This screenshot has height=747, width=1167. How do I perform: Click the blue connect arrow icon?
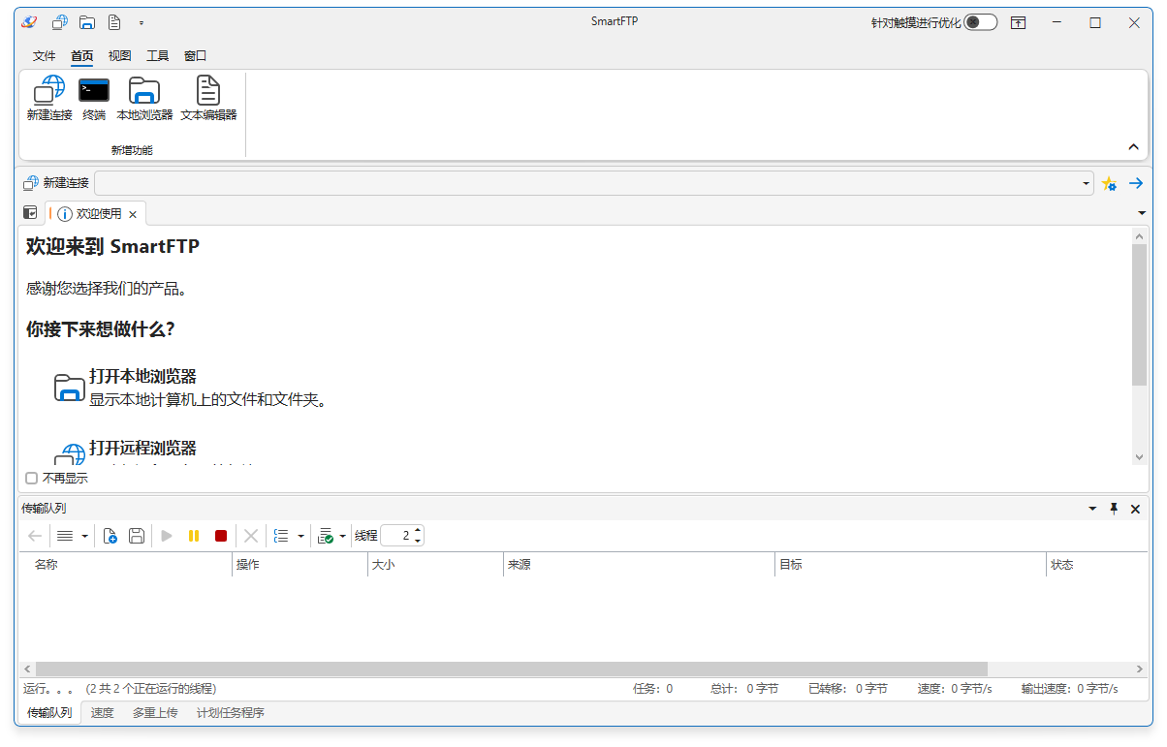point(1136,183)
